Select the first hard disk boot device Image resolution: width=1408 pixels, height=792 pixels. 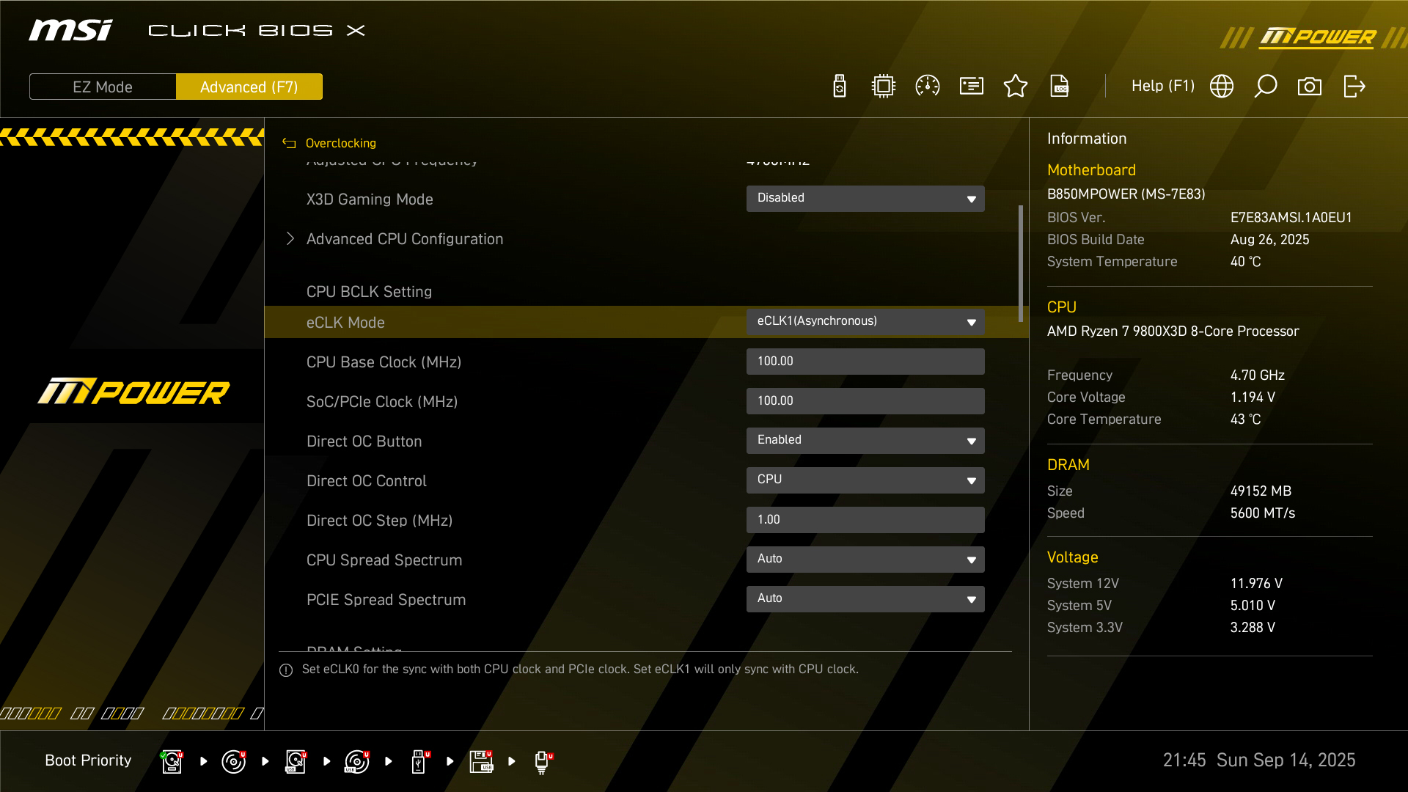tap(172, 761)
